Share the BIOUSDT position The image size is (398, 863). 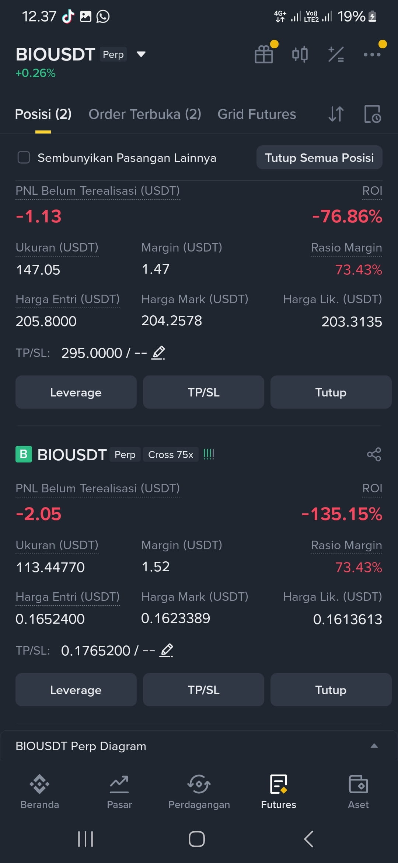coord(374,454)
